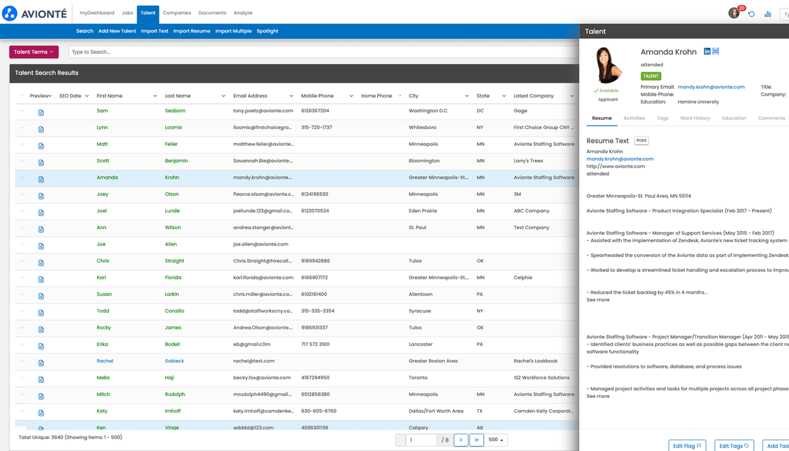The width and height of the screenshot is (789, 451).
Task: Open the 500 page size dropdown
Action: coord(496,440)
